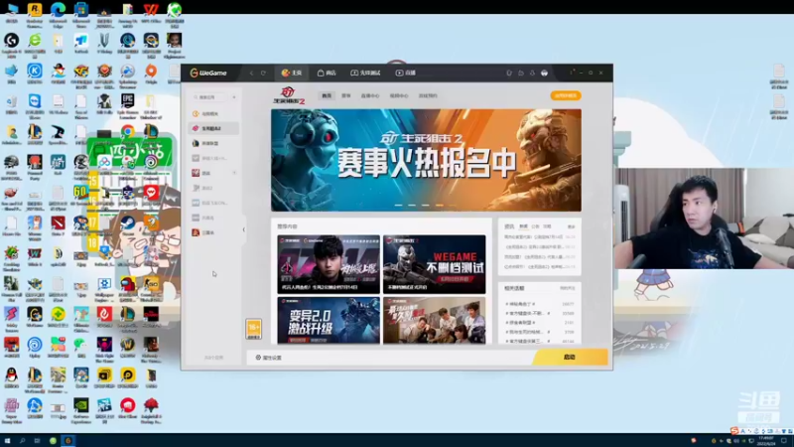This screenshot has width=794, height=447.
Task: Open the 主页 home tab in WeGame
Action: (x=292, y=73)
